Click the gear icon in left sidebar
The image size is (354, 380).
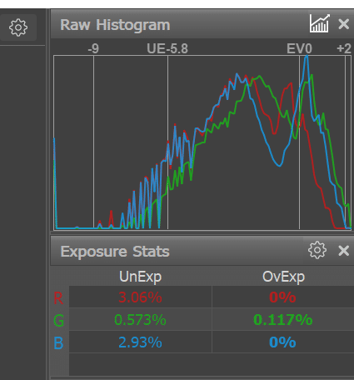click(18, 27)
